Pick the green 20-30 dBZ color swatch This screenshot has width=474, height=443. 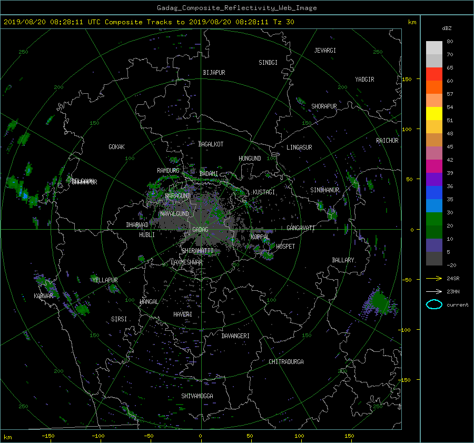(x=434, y=219)
